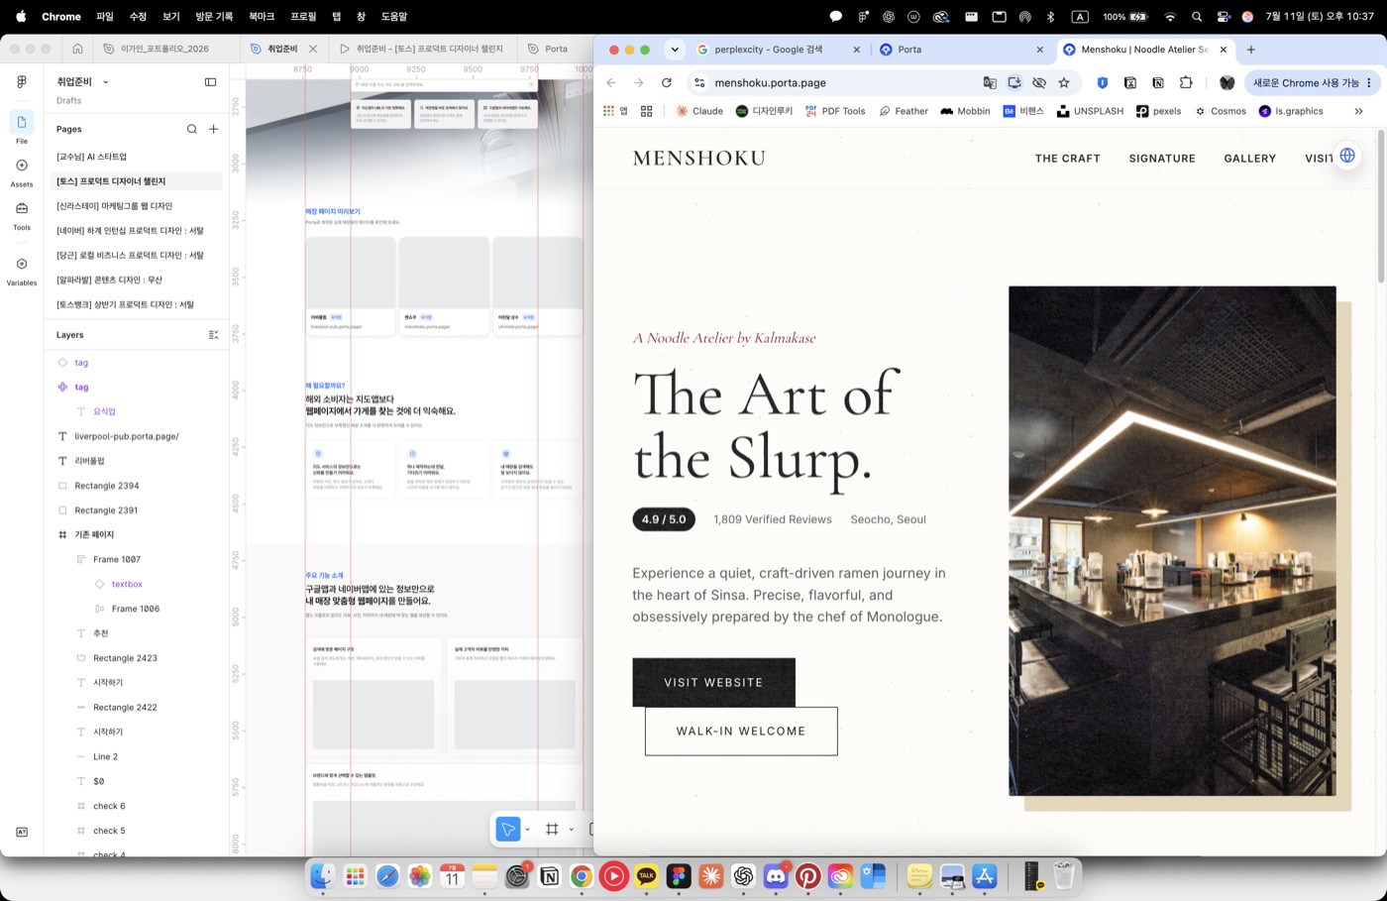The width and height of the screenshot is (1387, 901).
Task: Close the 취업준비 Figma tab
Action: (x=313, y=49)
